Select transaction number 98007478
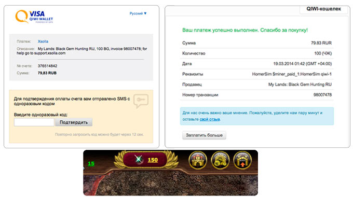 (x=322, y=95)
